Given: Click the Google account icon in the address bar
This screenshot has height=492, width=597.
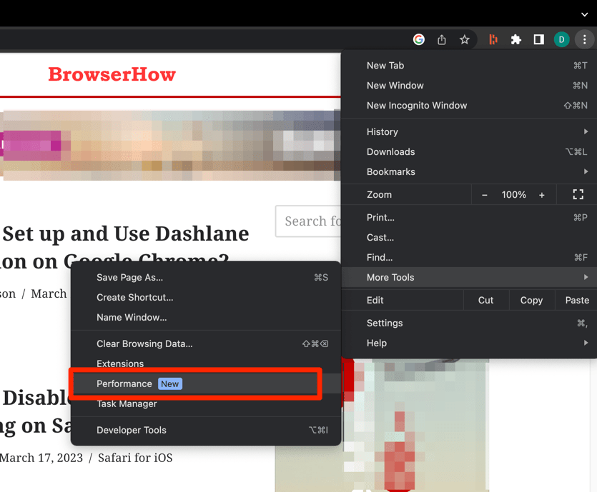Looking at the screenshot, I should coord(418,39).
